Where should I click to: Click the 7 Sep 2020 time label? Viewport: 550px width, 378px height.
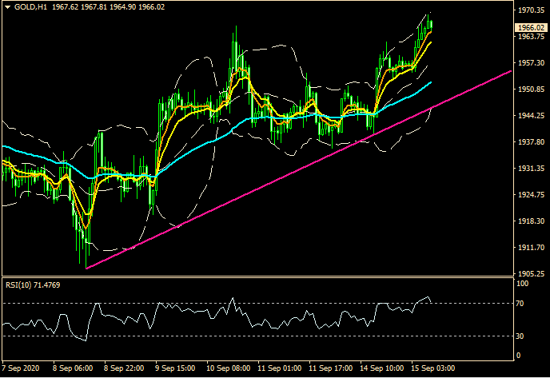click(21, 368)
